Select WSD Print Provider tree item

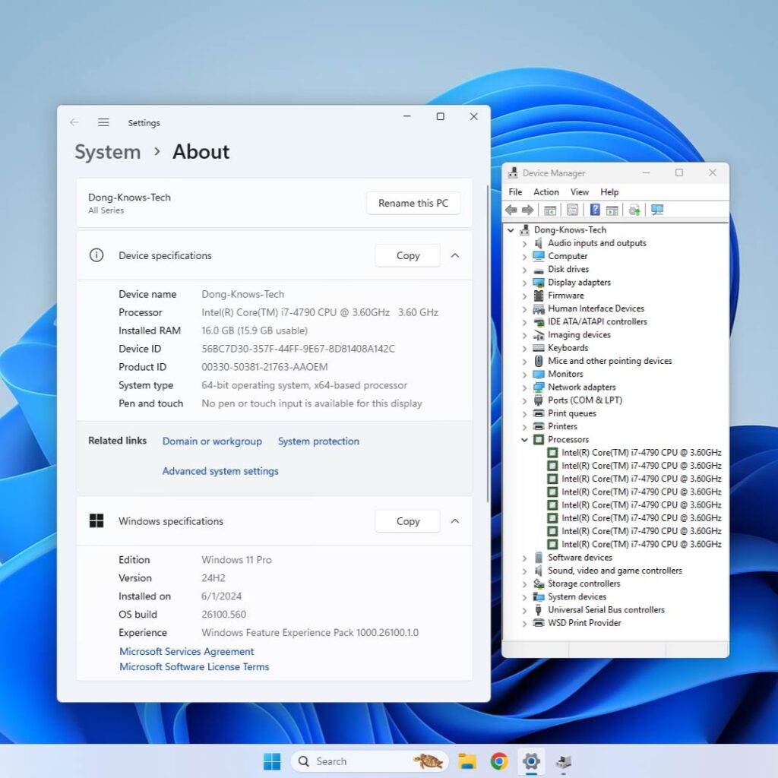point(584,623)
